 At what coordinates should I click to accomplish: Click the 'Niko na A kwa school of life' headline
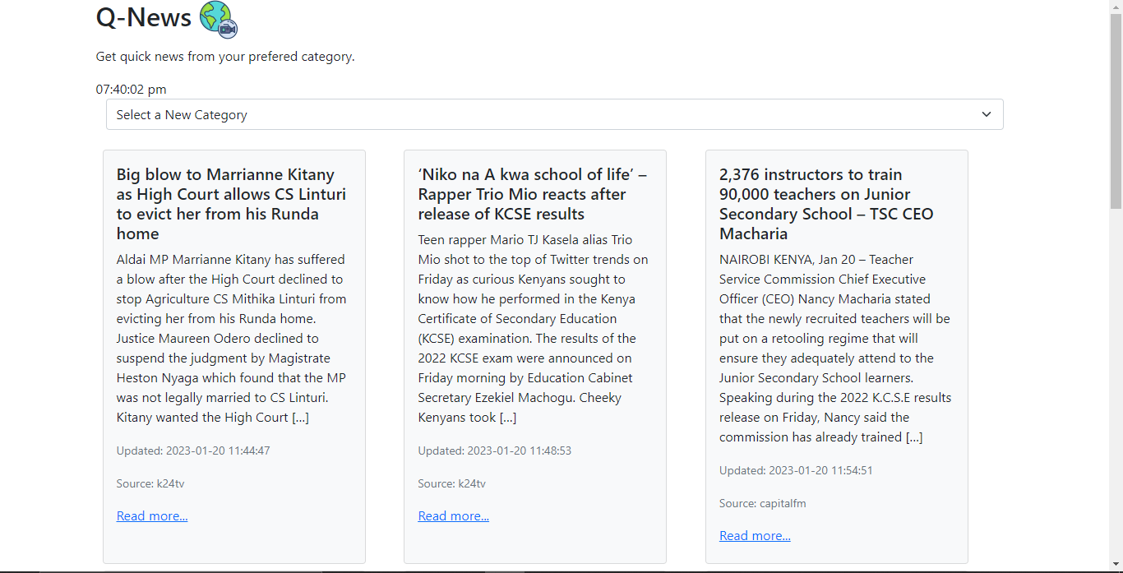point(534,194)
